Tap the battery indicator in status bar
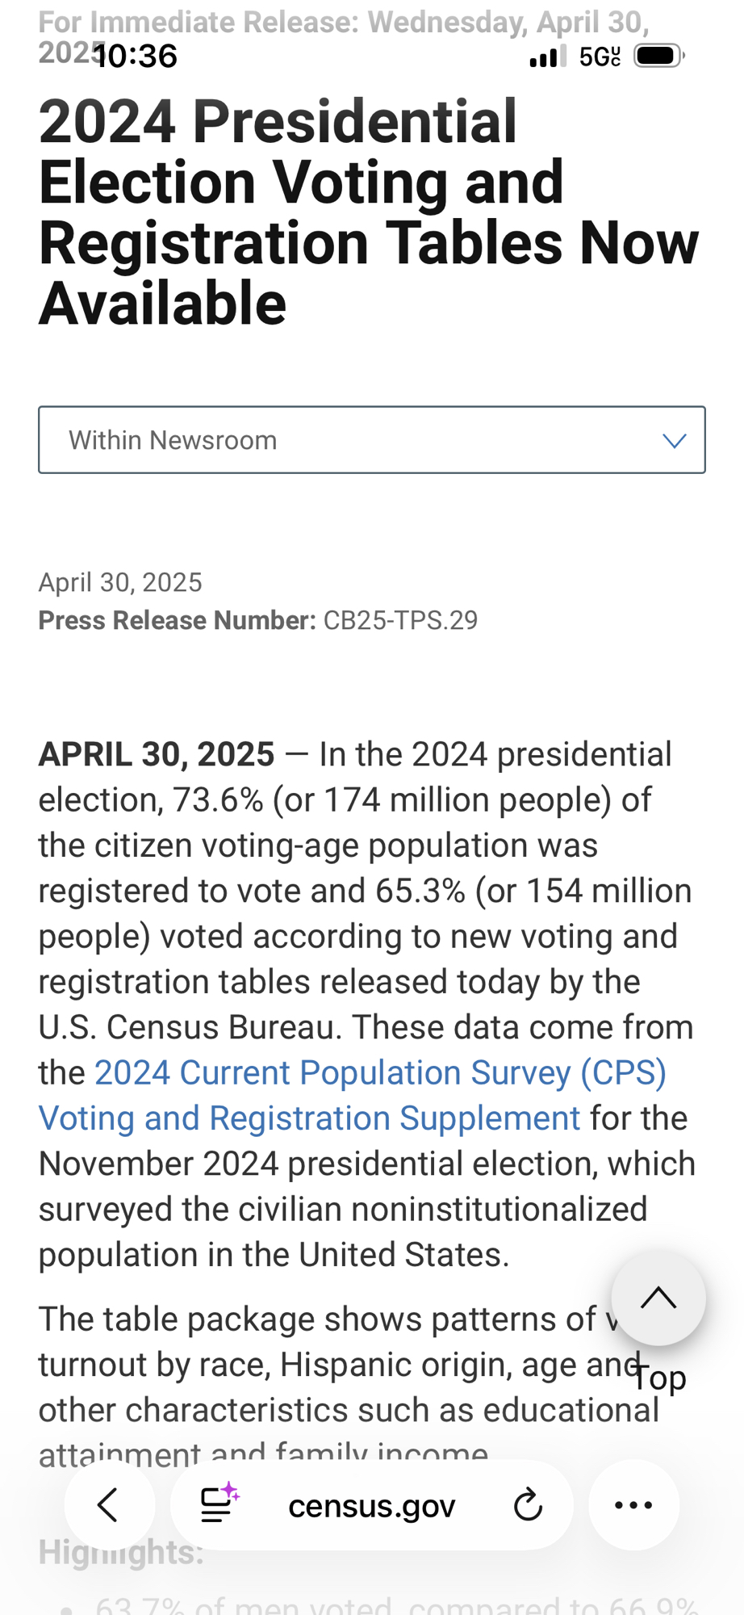744x1615 pixels. coord(658,56)
